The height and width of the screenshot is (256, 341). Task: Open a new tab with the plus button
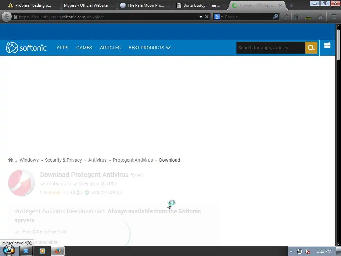tap(291, 6)
